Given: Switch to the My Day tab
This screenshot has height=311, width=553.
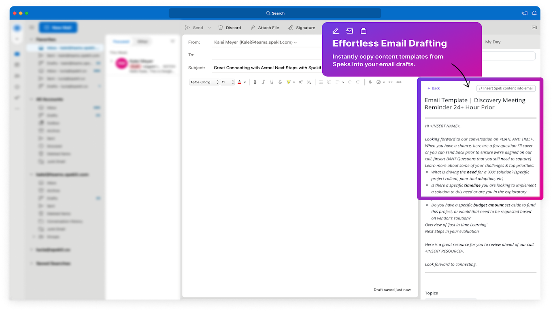Looking at the screenshot, I should tap(493, 42).
